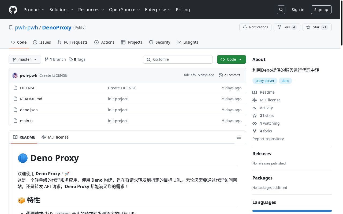Screen dimensions: 343x214
Task: Expand the master branch dropdown
Action: coord(25,59)
